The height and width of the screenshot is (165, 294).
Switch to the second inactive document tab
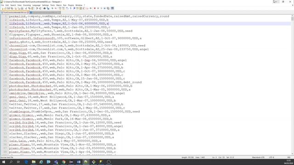click(x=45, y=12)
